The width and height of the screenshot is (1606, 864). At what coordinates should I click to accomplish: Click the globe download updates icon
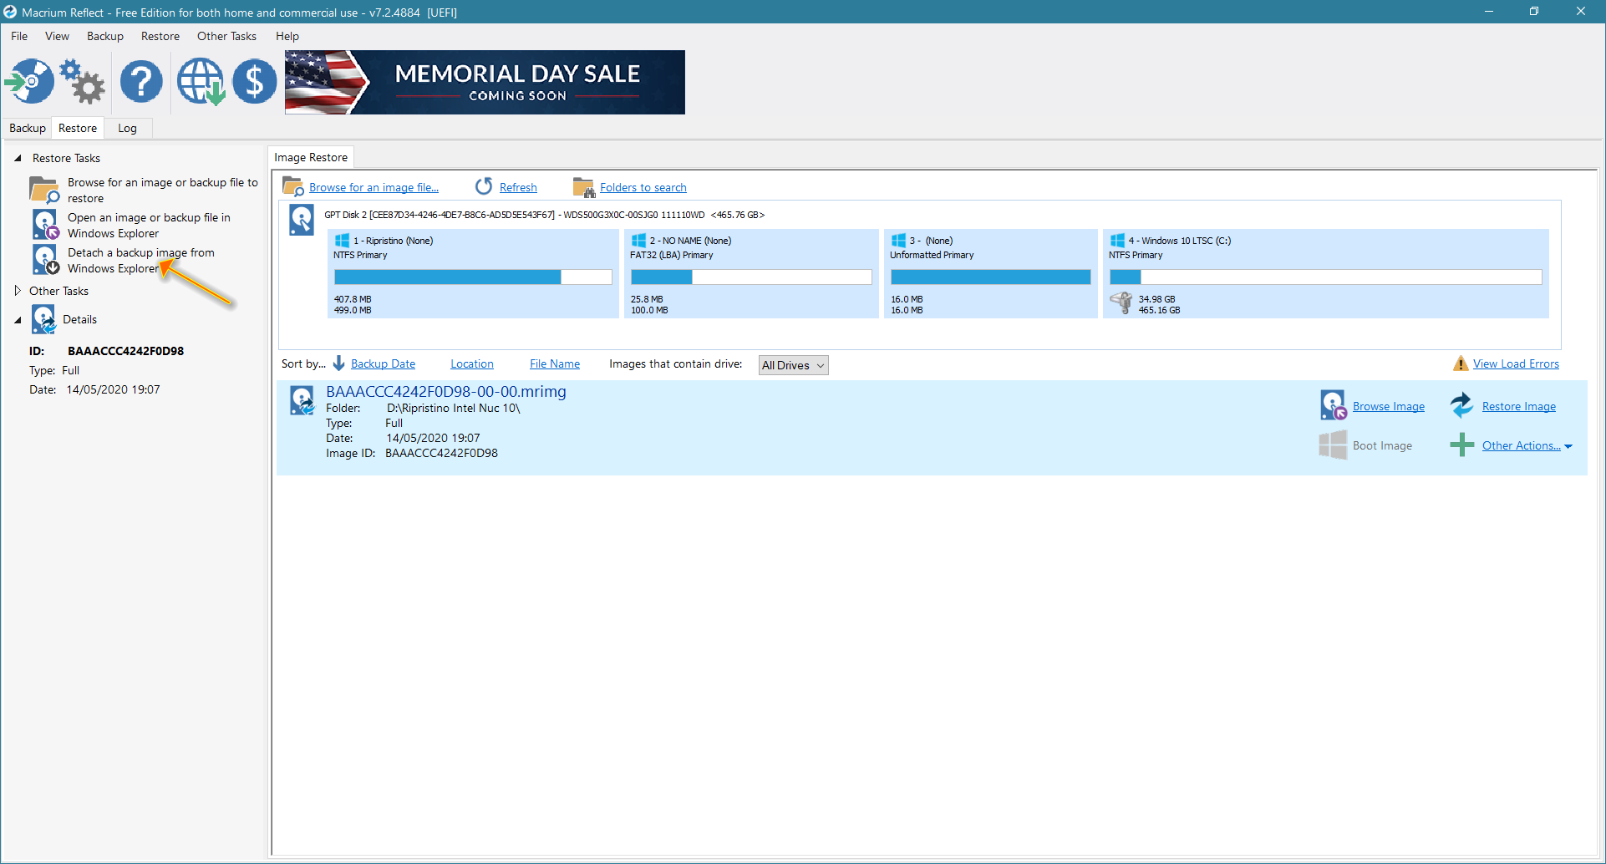coord(201,81)
